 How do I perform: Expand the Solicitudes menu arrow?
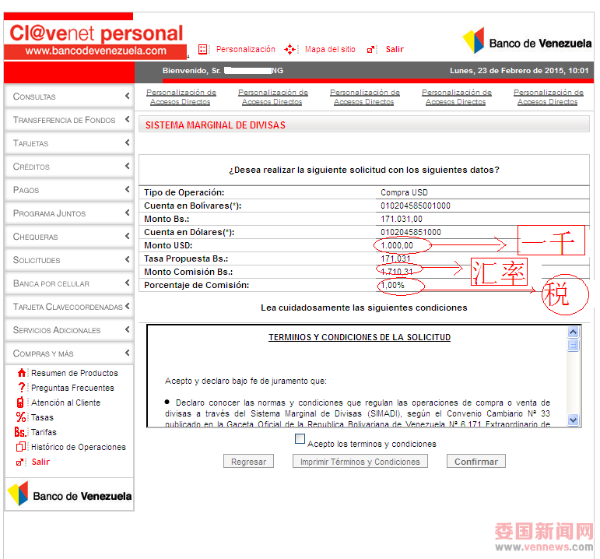(x=127, y=259)
